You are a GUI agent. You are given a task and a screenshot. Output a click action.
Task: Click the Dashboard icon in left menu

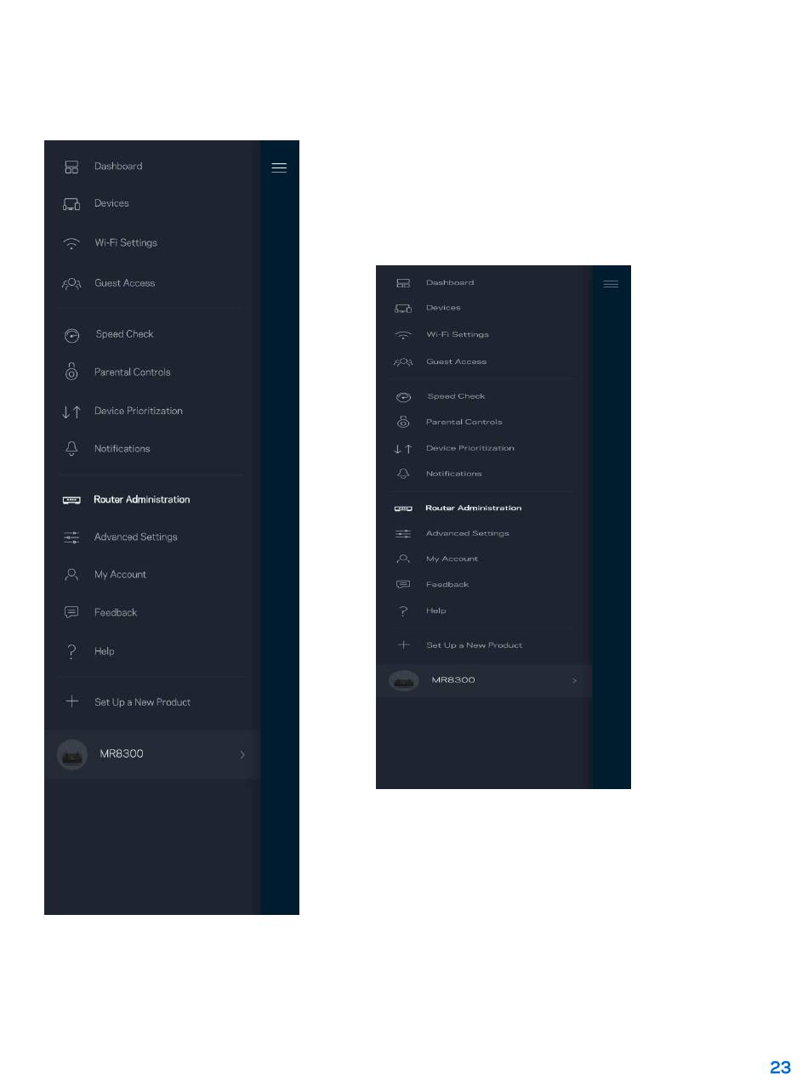(72, 167)
